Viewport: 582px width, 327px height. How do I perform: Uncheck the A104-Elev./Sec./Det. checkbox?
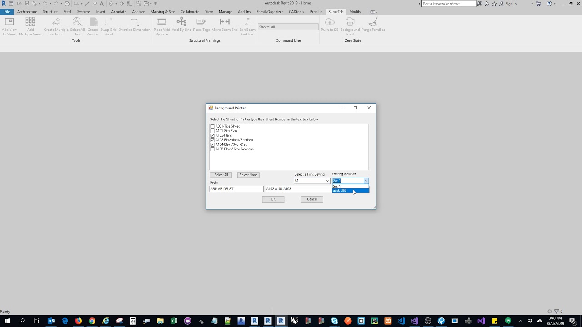[x=212, y=144]
